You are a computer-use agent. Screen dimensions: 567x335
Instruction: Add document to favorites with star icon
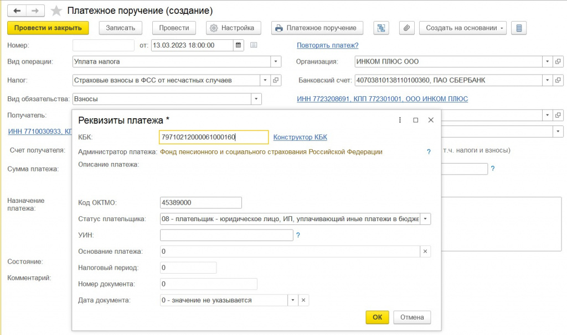click(56, 11)
